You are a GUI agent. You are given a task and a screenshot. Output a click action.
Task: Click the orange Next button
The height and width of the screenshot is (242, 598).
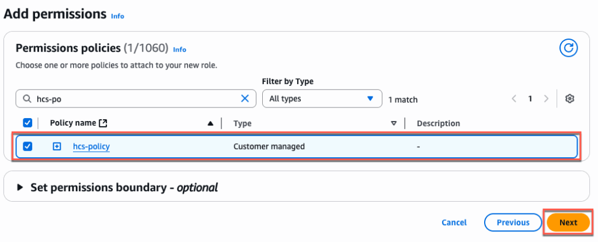[x=568, y=222]
